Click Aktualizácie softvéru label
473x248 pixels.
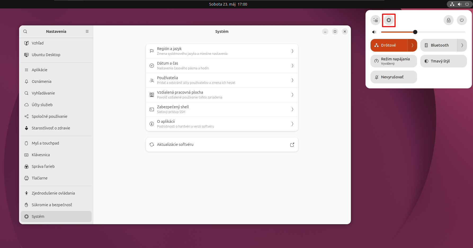point(175,145)
